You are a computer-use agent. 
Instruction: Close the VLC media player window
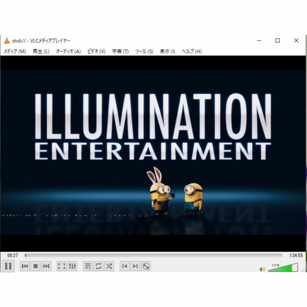pos(296,41)
